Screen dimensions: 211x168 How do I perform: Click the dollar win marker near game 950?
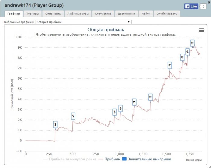[x=115, y=112]
